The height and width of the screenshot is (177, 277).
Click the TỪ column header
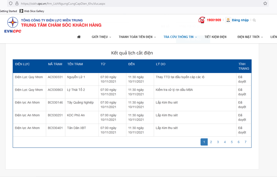[103, 64]
